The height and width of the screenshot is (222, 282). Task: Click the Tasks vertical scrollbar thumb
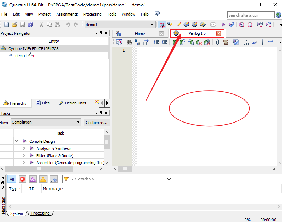(x=107, y=142)
